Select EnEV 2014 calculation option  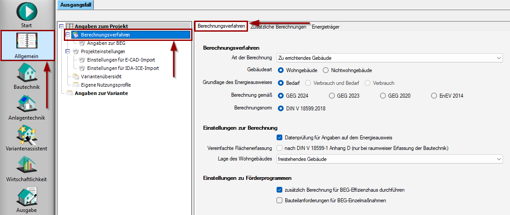tap(433, 96)
